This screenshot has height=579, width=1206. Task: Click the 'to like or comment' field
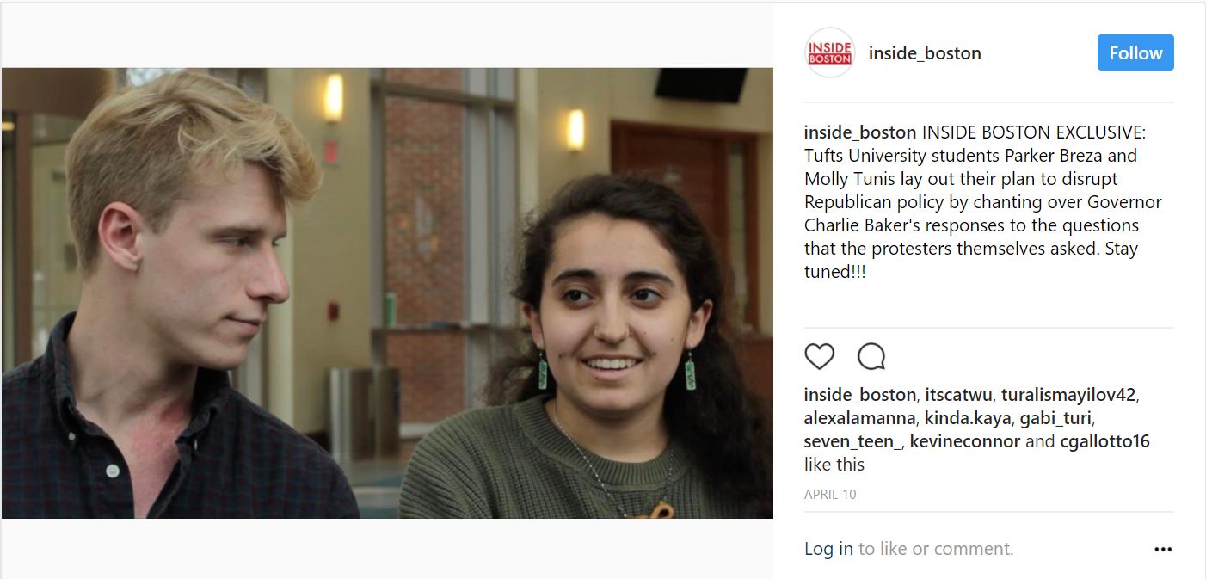(x=936, y=549)
